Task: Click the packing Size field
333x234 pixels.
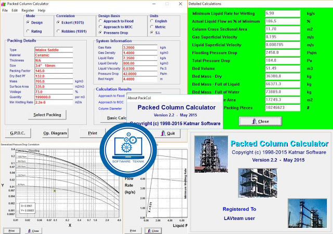Action: click(54, 66)
